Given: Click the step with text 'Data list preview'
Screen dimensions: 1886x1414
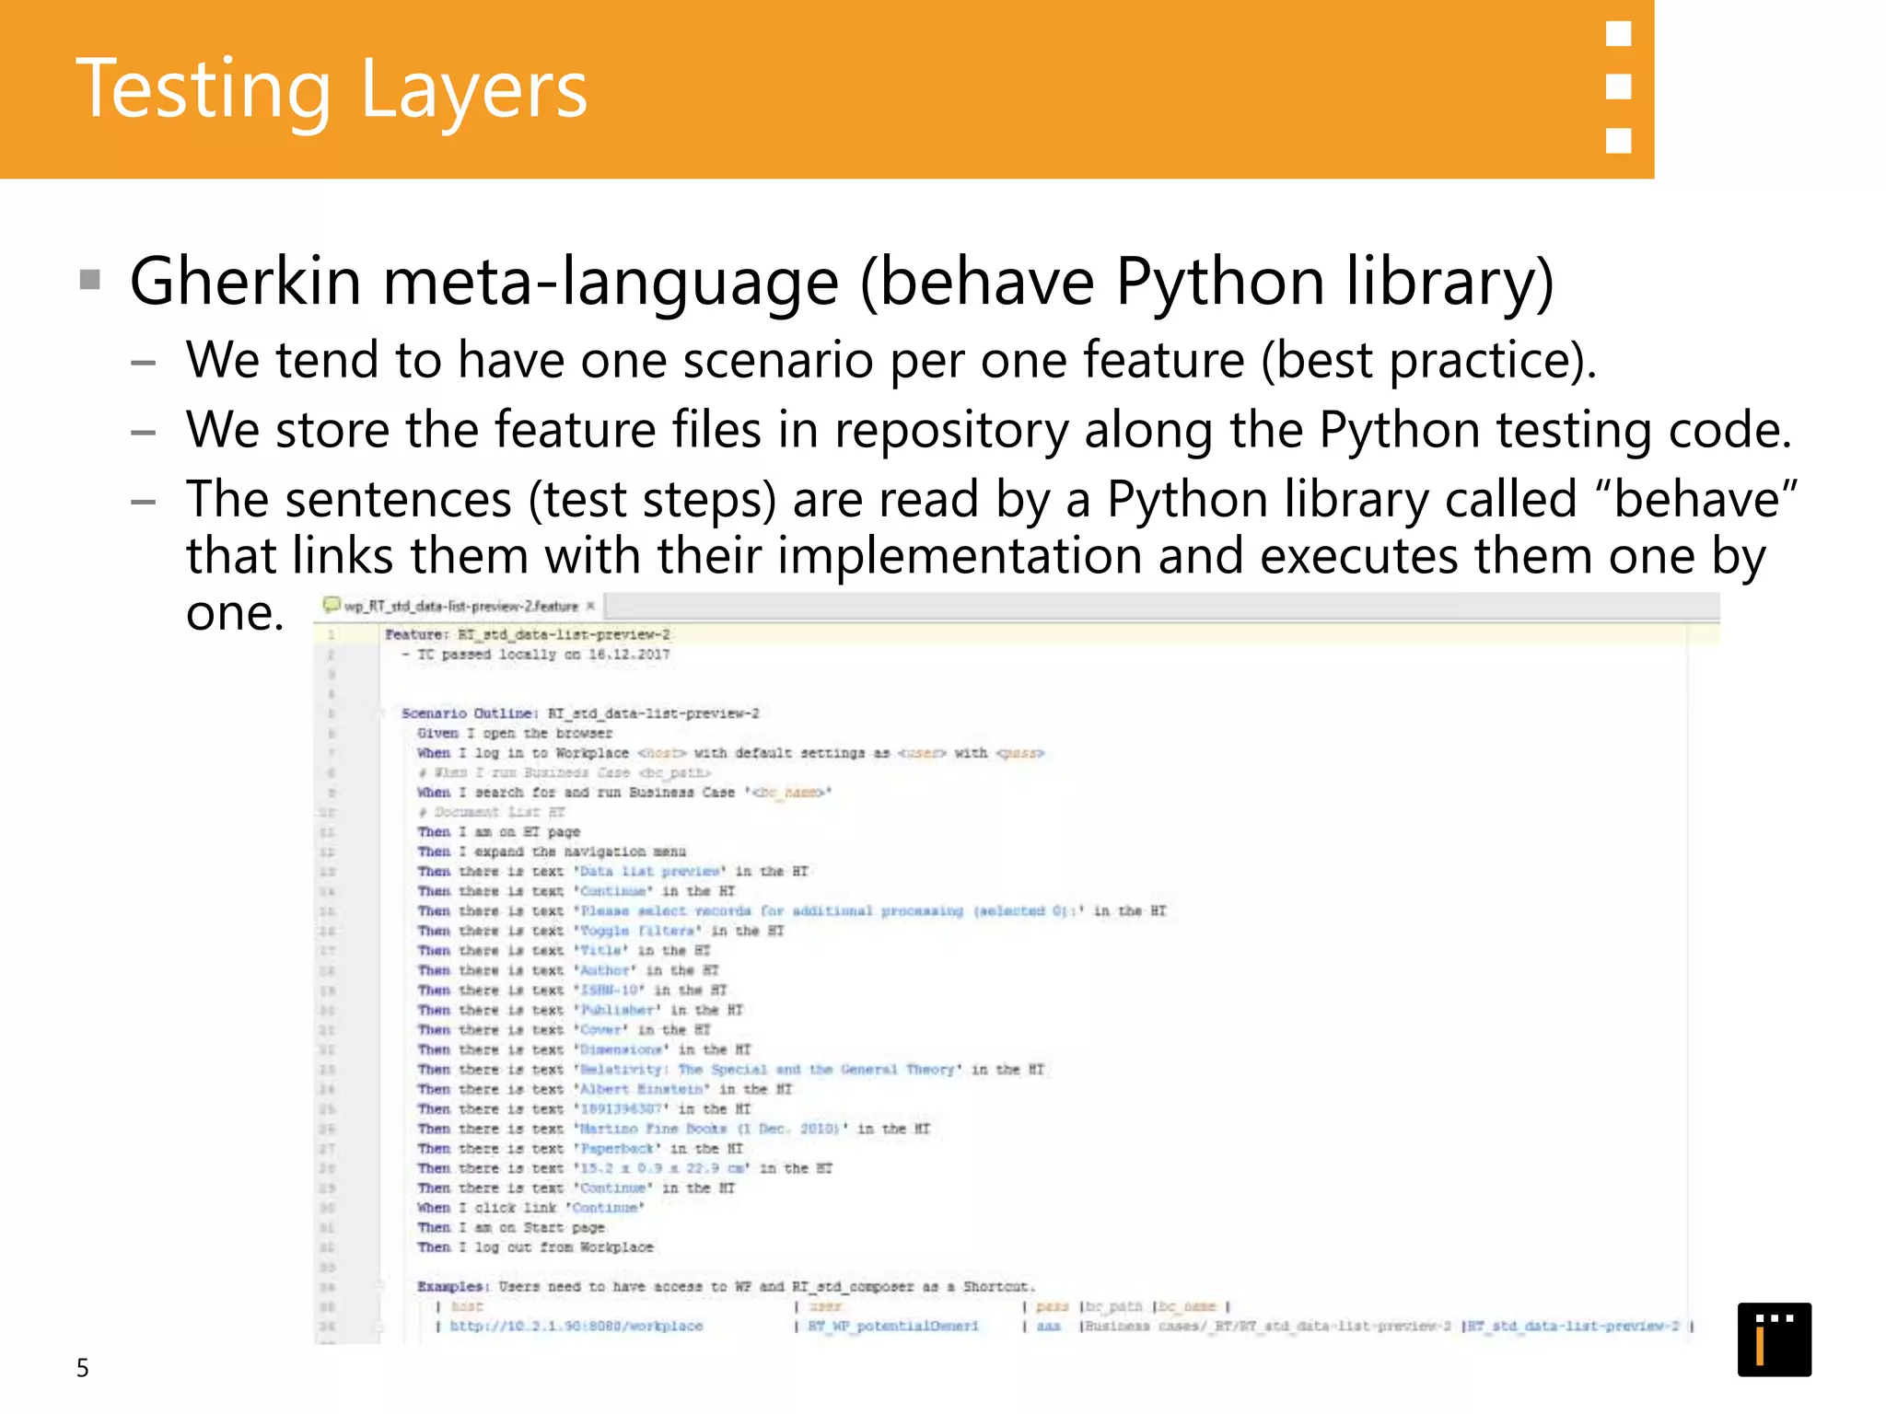Looking at the screenshot, I should click(612, 872).
